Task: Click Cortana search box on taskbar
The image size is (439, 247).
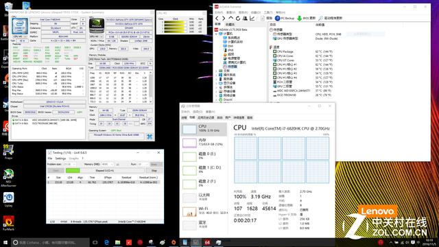Action: pyautogui.click(x=50, y=242)
